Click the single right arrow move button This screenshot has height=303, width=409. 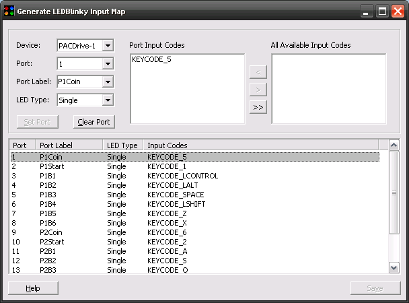click(258, 90)
